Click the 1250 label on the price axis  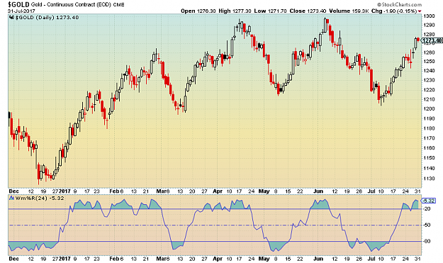[x=429, y=61]
